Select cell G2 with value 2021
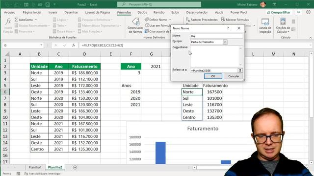 pos(152,66)
